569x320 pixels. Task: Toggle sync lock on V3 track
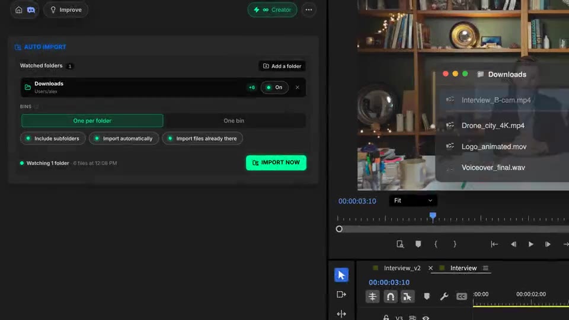[413, 318]
